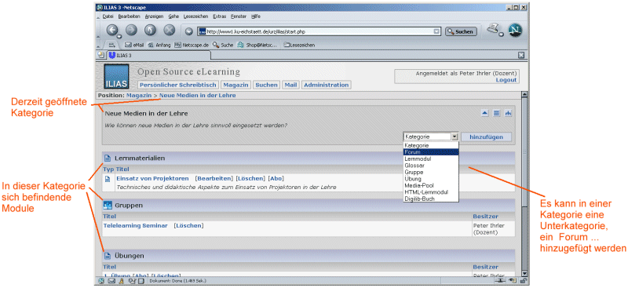The width and height of the screenshot is (628, 288).
Task: Open the Anfang home bookmark
Action: 159,46
